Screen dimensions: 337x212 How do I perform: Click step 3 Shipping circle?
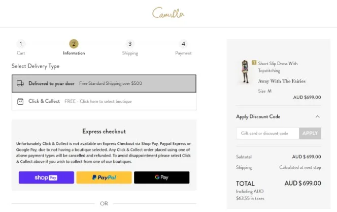[129, 44]
